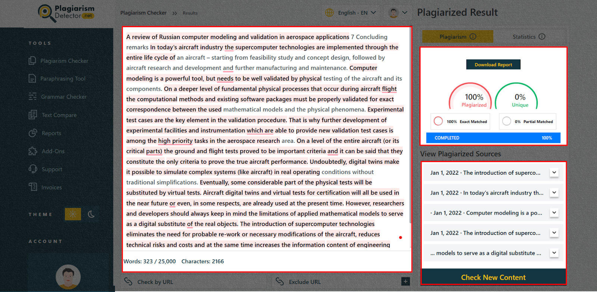597x292 pixels.
Task: Click the Plagiarism Checker sidebar icon
Action: [x=32, y=61]
